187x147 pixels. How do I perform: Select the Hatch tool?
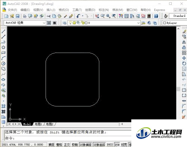(x=3, y=106)
